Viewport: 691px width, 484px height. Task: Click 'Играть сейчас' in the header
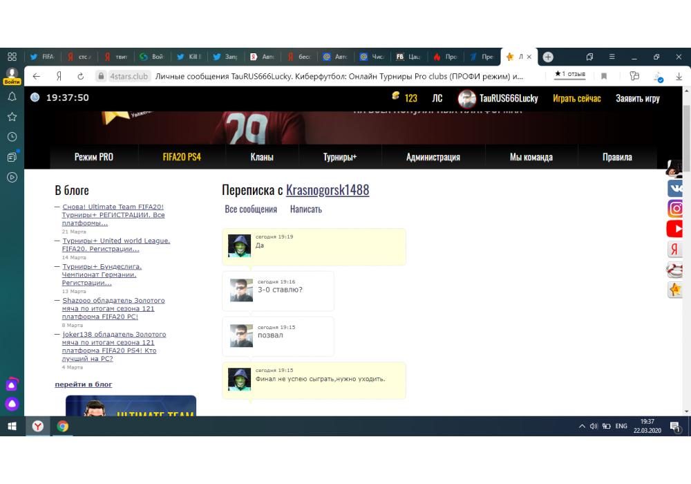[x=576, y=98]
